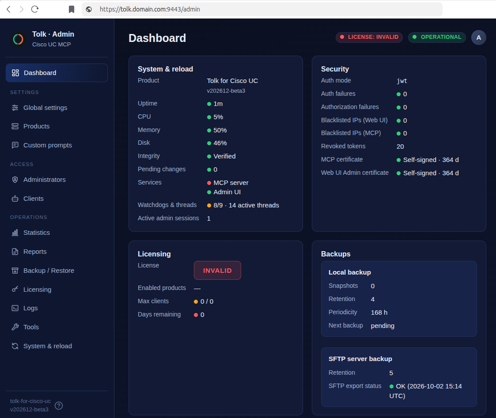The image size is (496, 418).
Task: Click the System & reload refresh icon
Action: (15, 346)
